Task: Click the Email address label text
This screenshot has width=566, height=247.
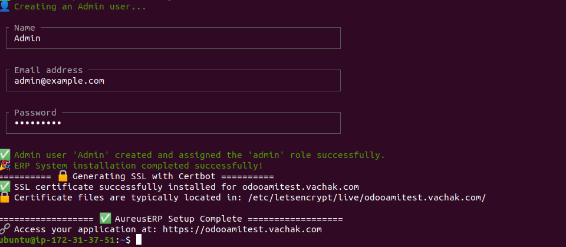Action: pyautogui.click(x=48, y=70)
